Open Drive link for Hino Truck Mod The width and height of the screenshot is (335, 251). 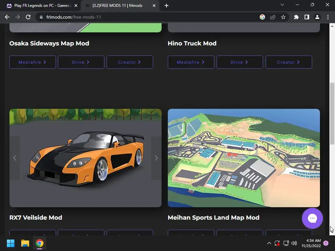coord(240,62)
